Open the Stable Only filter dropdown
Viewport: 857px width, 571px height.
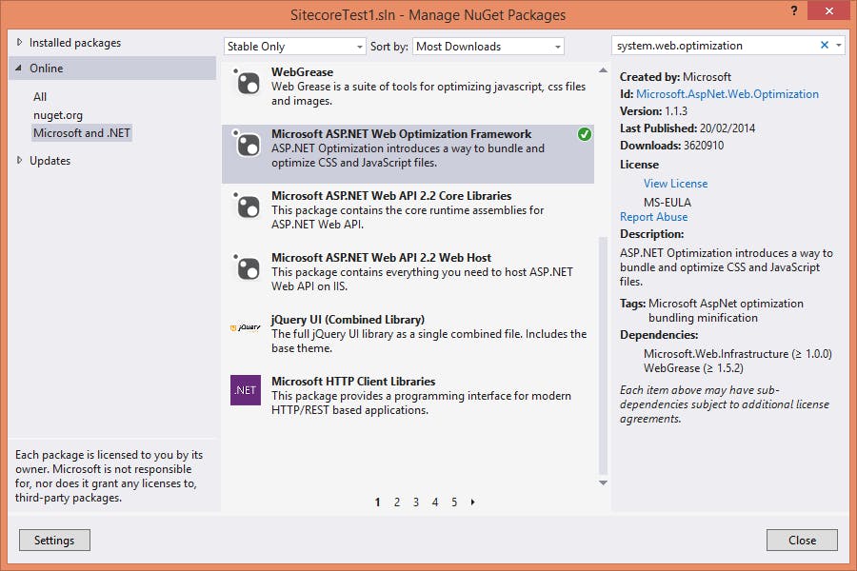tap(294, 47)
